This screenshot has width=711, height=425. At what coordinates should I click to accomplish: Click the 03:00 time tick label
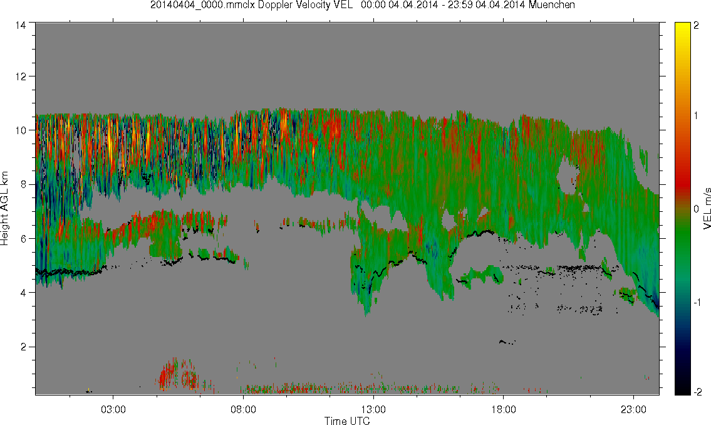[x=113, y=409]
